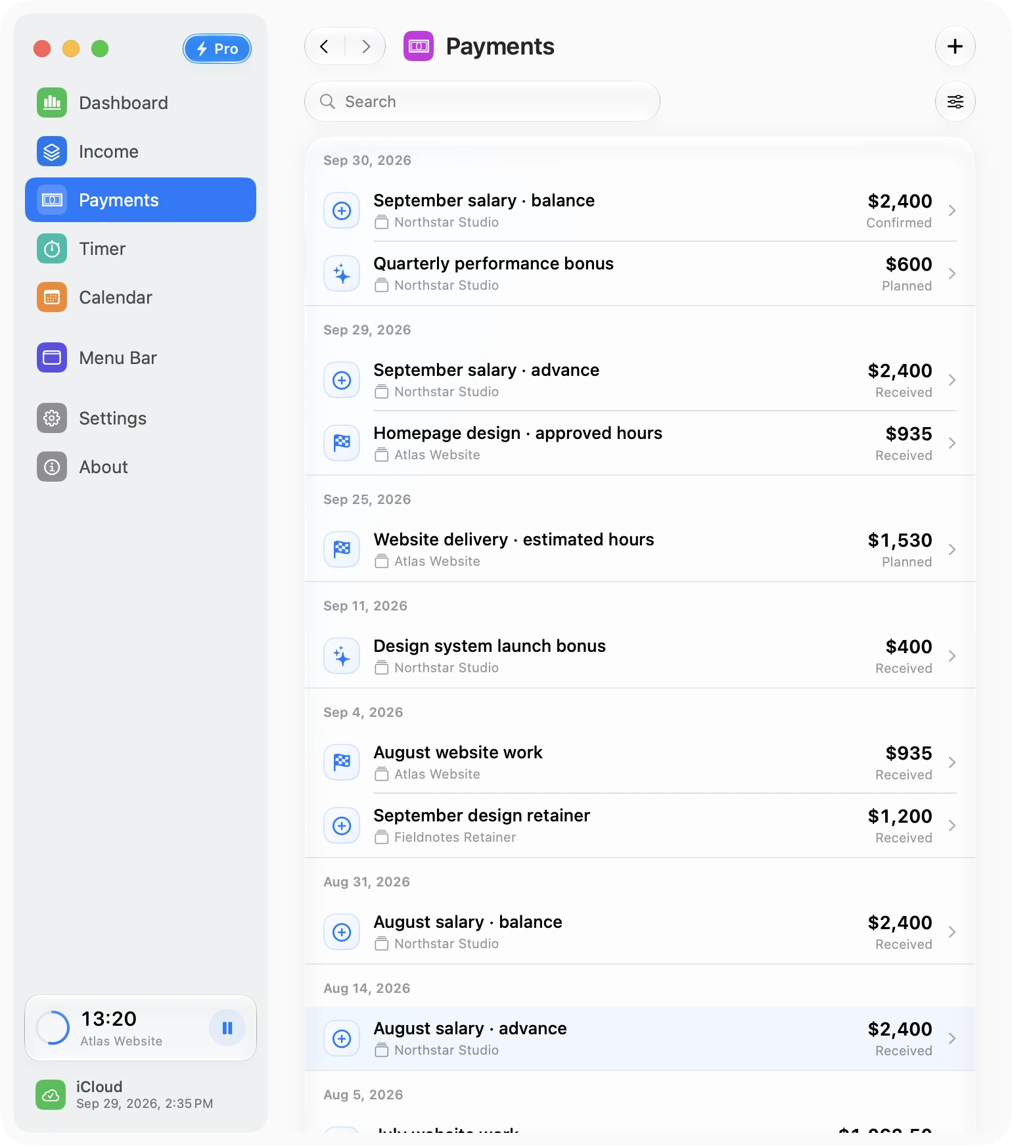Click the Quarterly performance bonus sparkle icon

[x=342, y=273]
